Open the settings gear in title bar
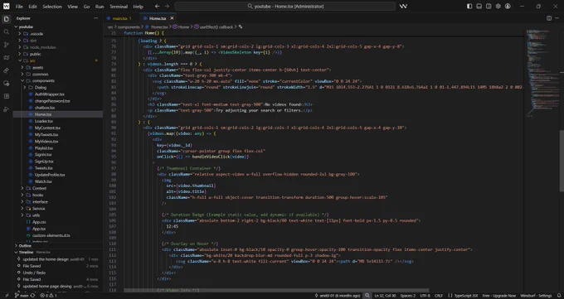 point(498,6)
